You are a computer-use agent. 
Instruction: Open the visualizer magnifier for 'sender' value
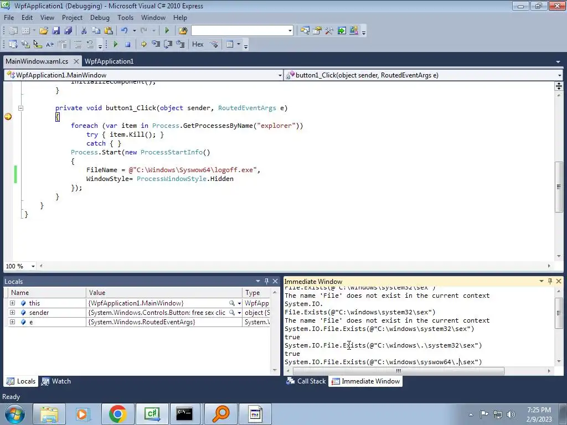click(232, 313)
